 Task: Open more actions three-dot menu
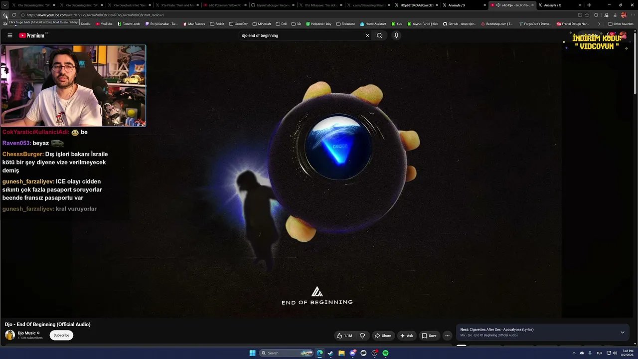pyautogui.click(x=447, y=336)
